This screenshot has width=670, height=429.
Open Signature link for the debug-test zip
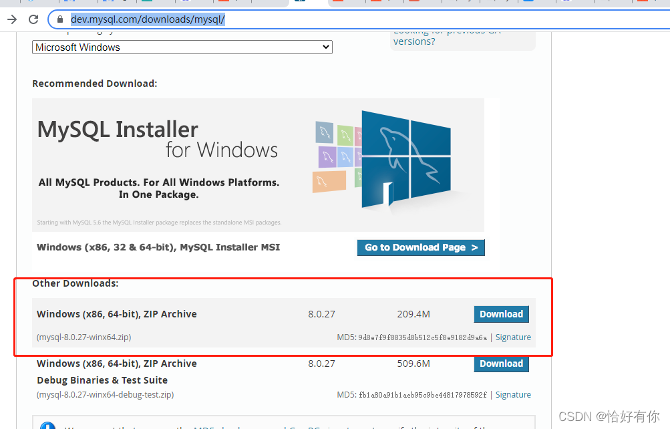pos(513,394)
